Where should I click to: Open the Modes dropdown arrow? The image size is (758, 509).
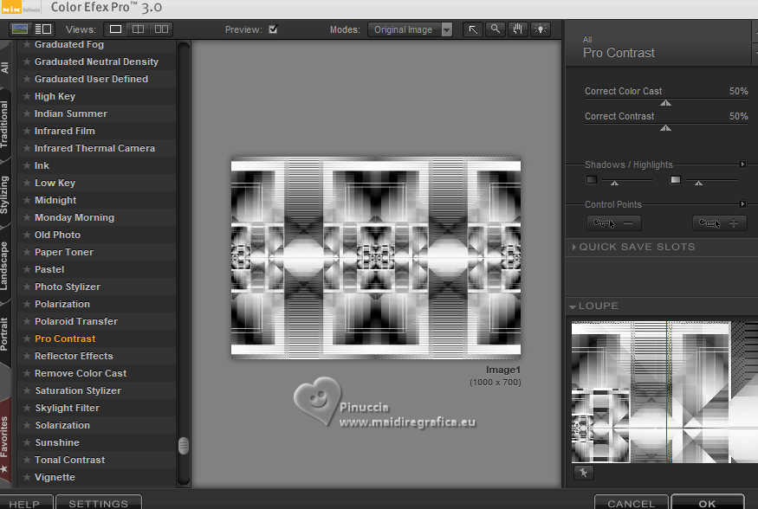pyautogui.click(x=447, y=30)
